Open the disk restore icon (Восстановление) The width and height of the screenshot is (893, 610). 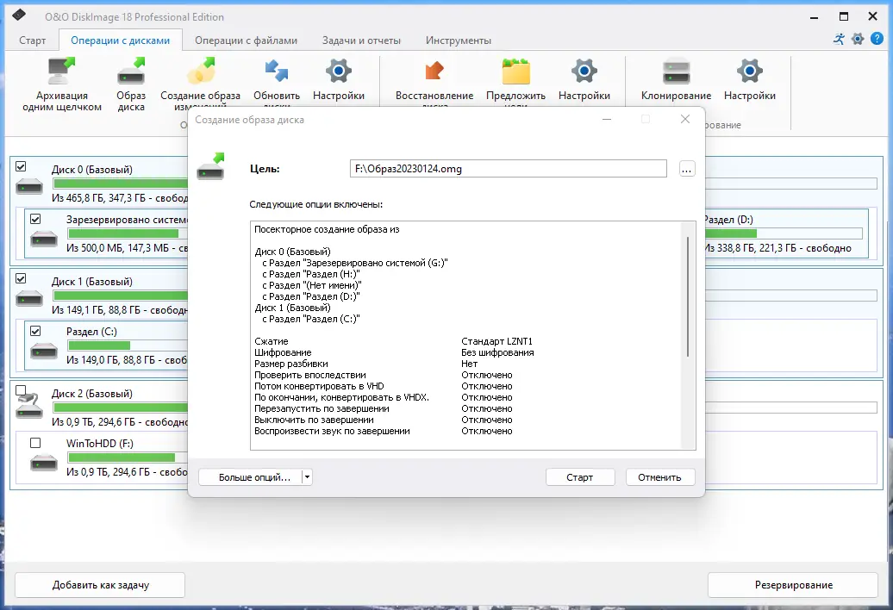(434, 72)
